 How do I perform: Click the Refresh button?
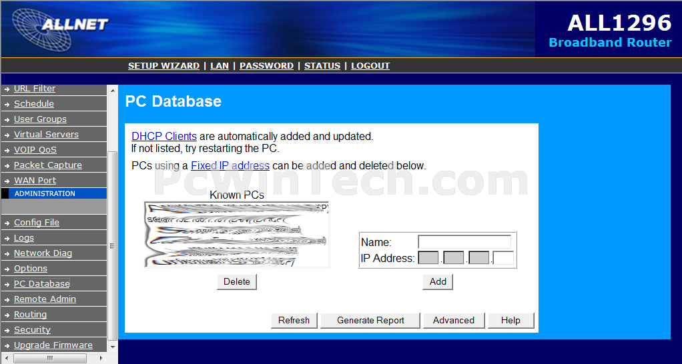tap(294, 320)
